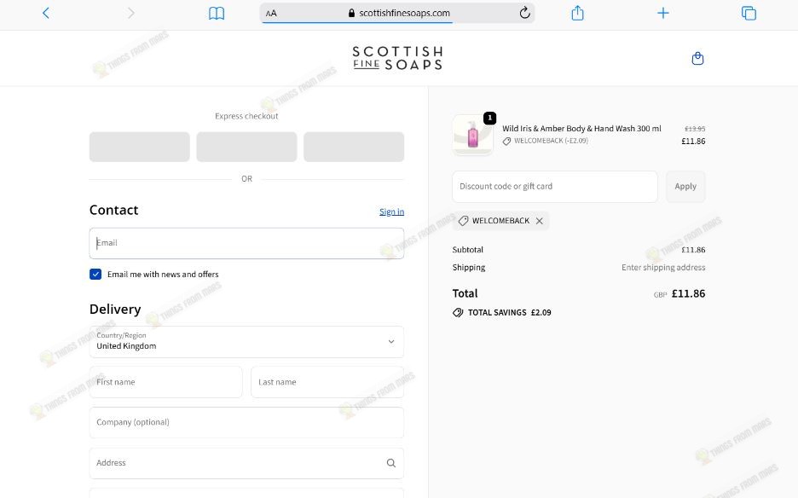
Task: Open the shopping bag cart icon
Action: point(697,59)
